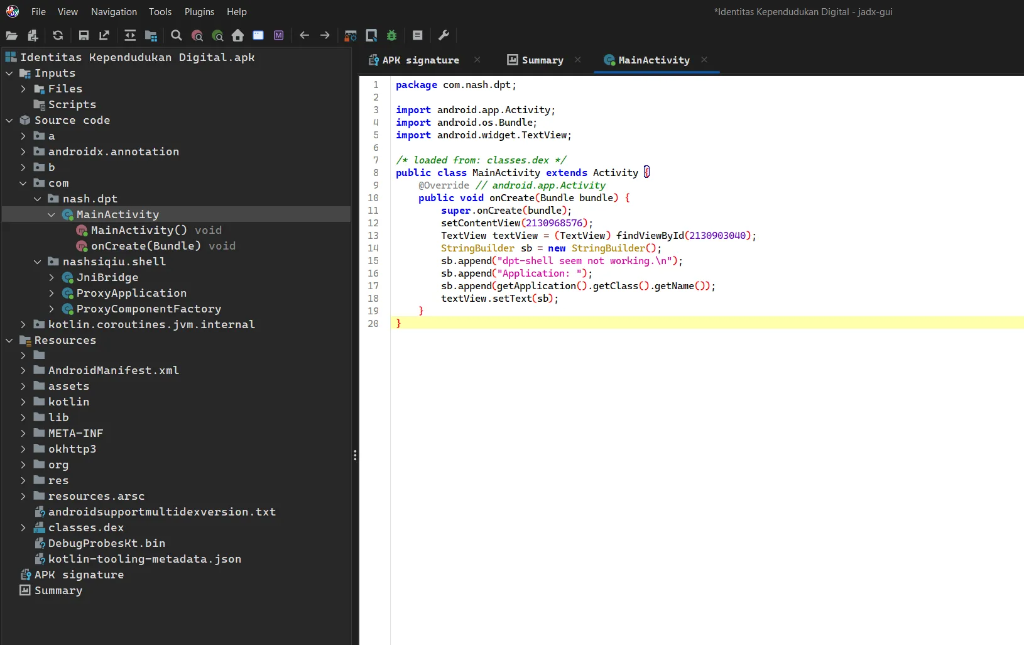Viewport: 1024px width, 645px height.
Task: Collapse the Resources tree node
Action: click(x=9, y=340)
